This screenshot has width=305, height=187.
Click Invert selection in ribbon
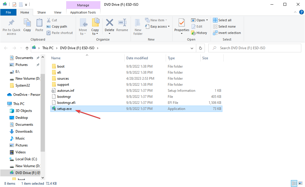(227, 33)
